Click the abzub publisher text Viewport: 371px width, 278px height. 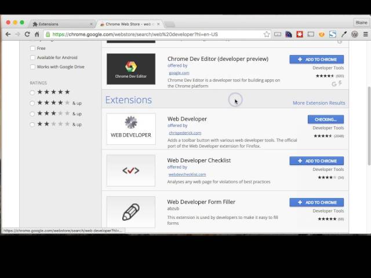point(173,209)
